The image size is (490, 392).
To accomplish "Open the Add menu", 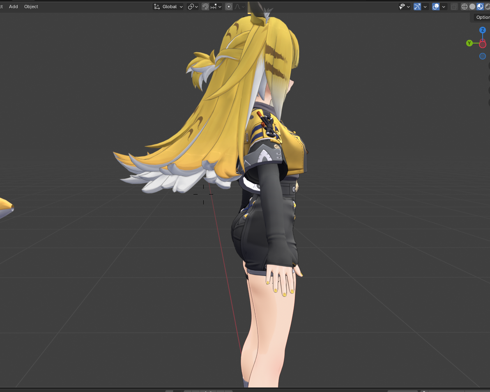I will point(14,7).
